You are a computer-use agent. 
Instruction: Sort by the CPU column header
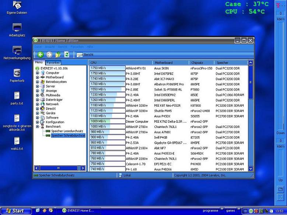click(121, 62)
